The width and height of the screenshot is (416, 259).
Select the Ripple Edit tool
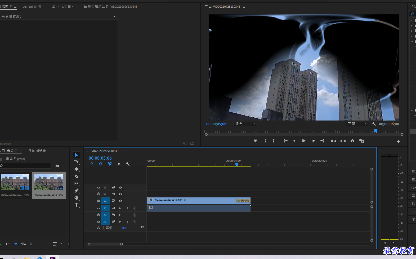[77, 169]
